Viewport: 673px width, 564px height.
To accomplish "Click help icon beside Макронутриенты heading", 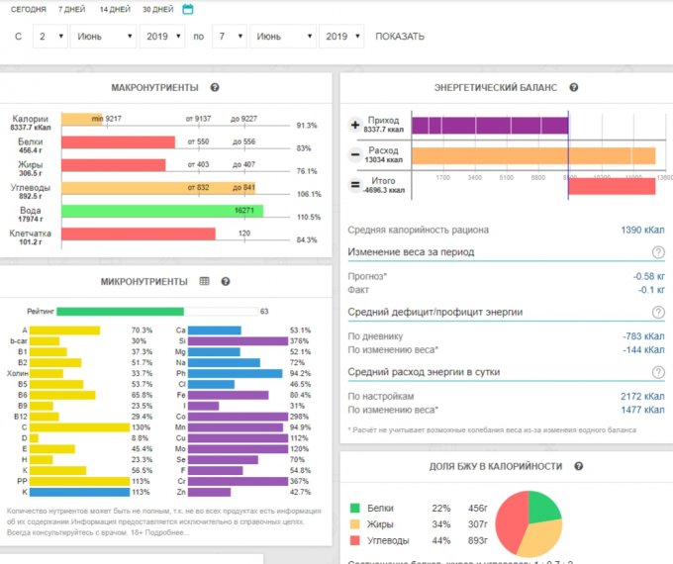I will tap(215, 87).
